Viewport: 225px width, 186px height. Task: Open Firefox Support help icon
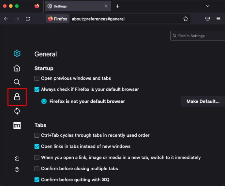click(x=17, y=169)
